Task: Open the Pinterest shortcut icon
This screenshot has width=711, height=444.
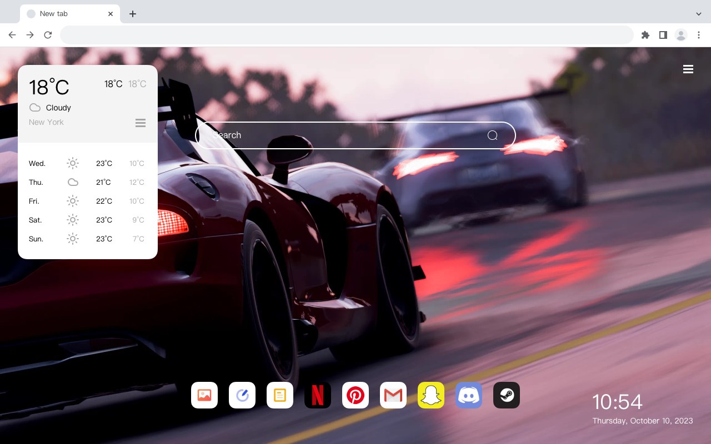Action: click(x=355, y=395)
